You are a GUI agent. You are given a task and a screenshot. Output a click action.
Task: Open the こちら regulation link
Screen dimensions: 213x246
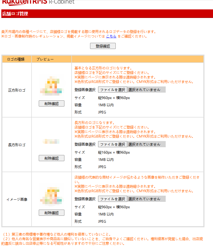(x=111, y=36)
